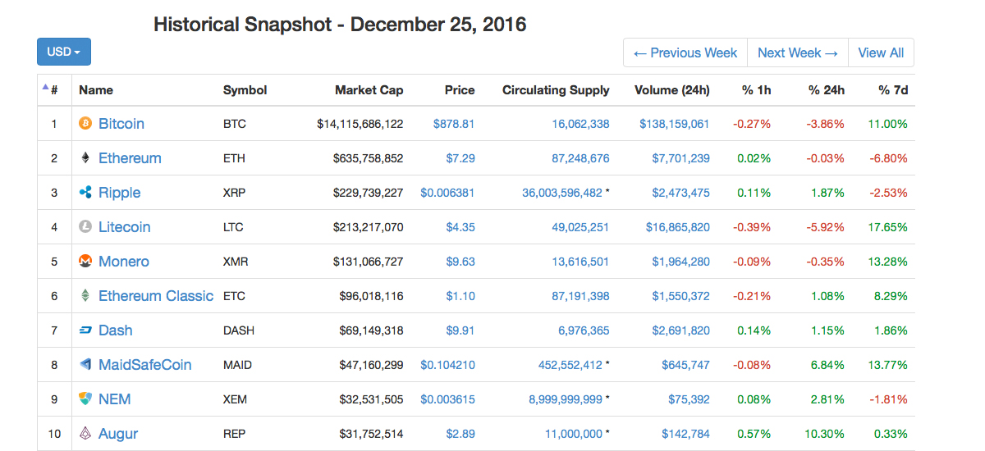Select Litecoin 7d change 17.65%

pos(889,227)
